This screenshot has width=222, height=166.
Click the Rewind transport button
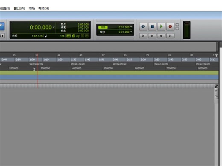click(152, 36)
